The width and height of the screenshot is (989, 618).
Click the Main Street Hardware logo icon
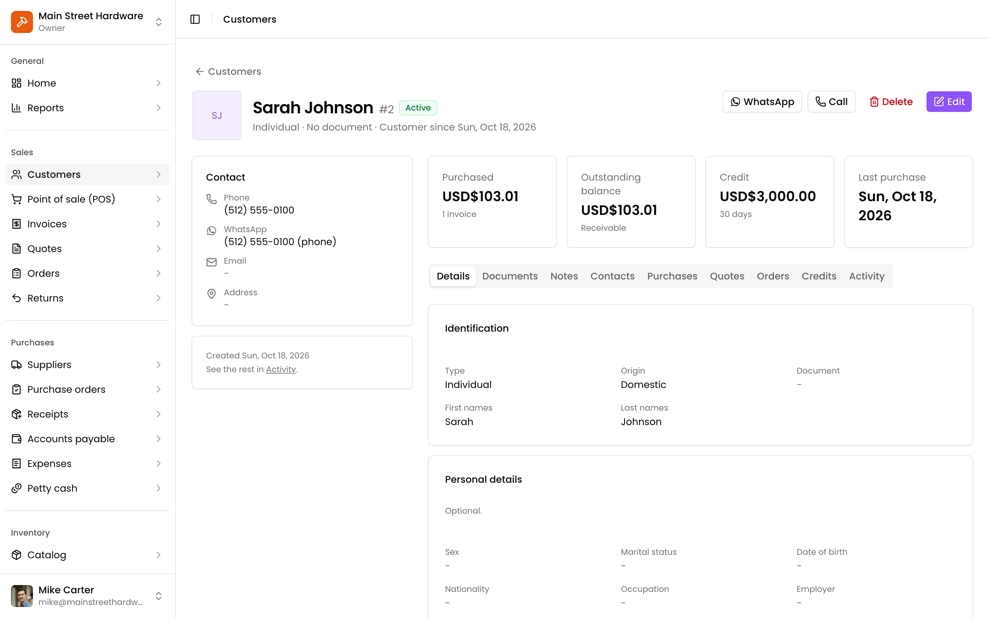[x=22, y=22]
